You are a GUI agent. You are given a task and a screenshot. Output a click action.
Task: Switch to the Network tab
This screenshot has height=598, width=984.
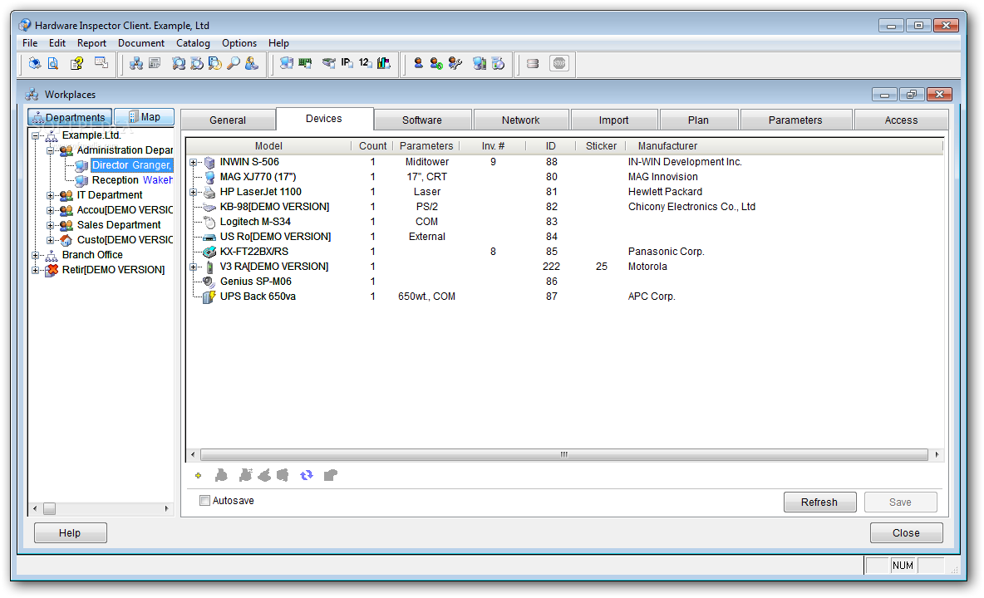pos(521,120)
